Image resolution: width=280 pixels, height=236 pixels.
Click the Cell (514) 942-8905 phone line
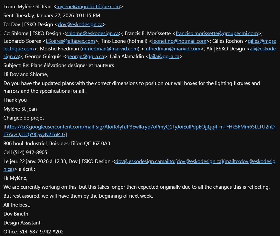[25, 152]
